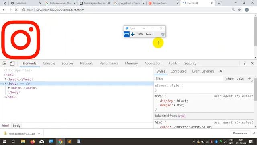This screenshot has height=145, width=257.
Task: Open File Explorer from taskbar
Action: tap(23, 141)
